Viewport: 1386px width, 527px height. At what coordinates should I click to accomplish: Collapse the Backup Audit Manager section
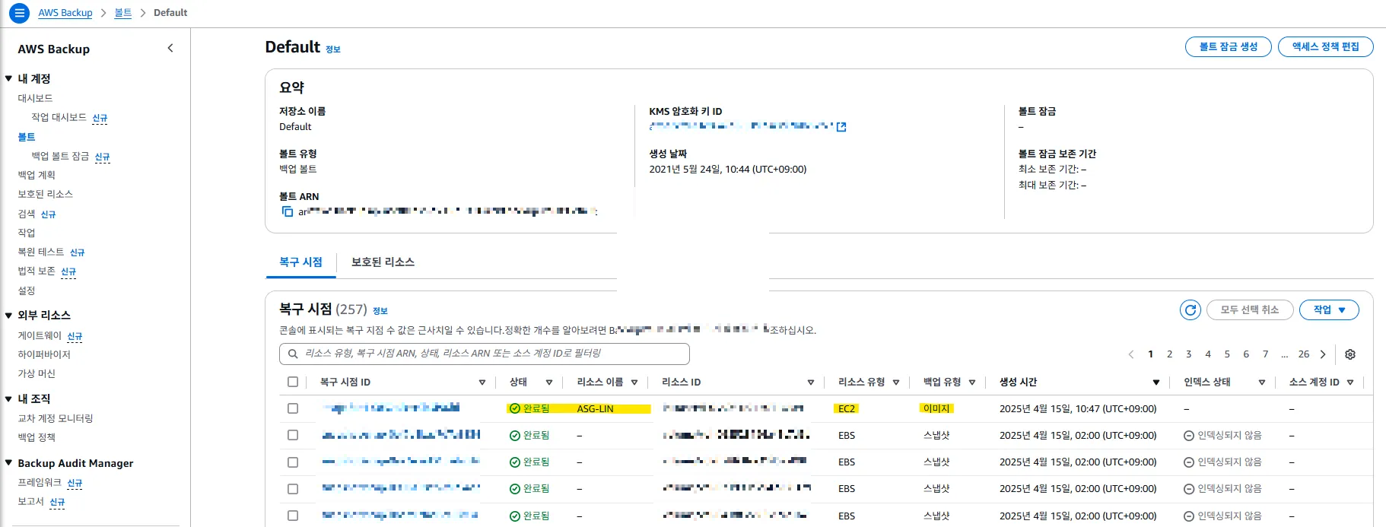[x=8, y=462]
